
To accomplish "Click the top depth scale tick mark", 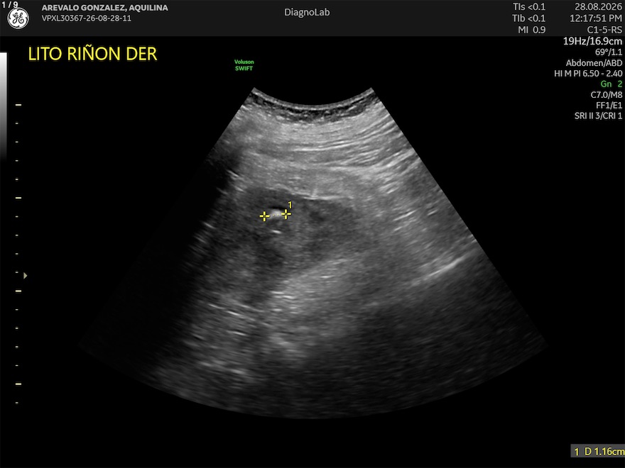I will tap(18, 105).
